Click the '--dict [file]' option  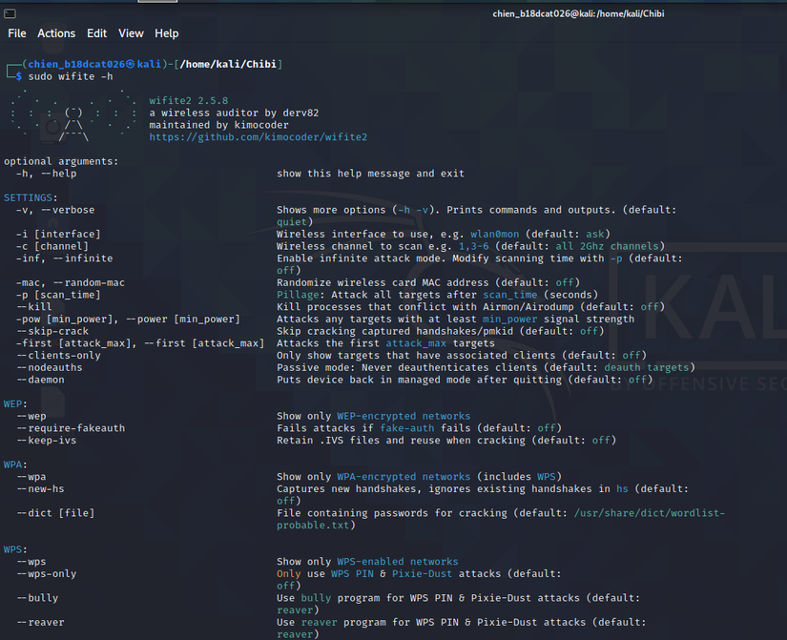tap(55, 513)
